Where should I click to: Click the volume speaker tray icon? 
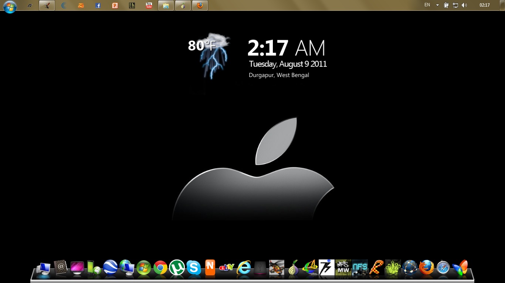tap(464, 5)
